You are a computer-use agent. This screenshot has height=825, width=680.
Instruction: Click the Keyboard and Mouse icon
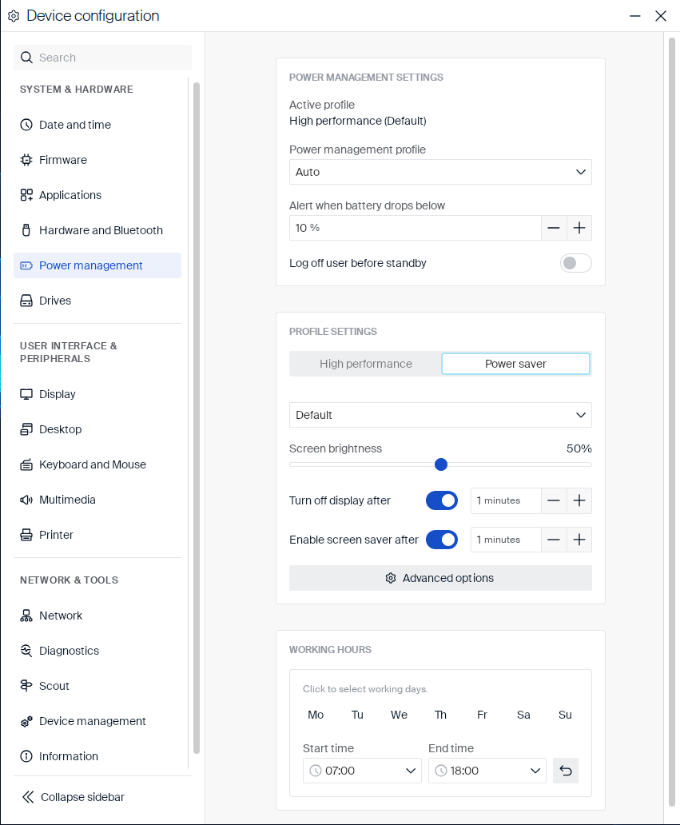(x=26, y=464)
